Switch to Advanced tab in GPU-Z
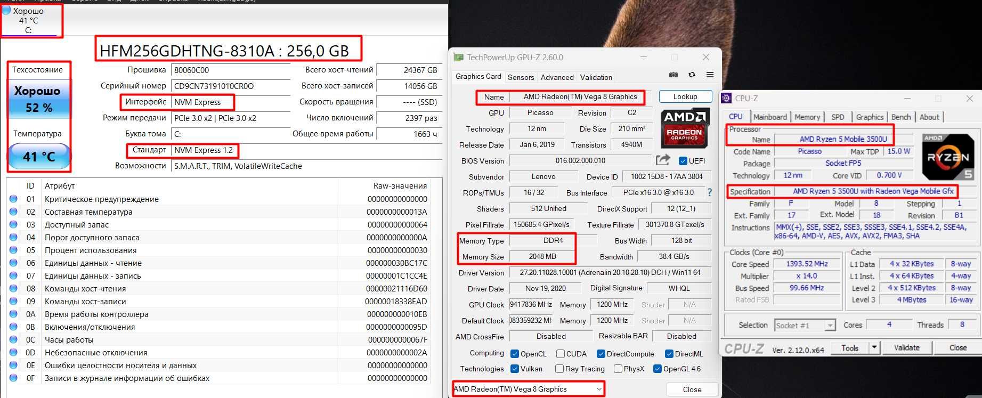 [x=557, y=77]
